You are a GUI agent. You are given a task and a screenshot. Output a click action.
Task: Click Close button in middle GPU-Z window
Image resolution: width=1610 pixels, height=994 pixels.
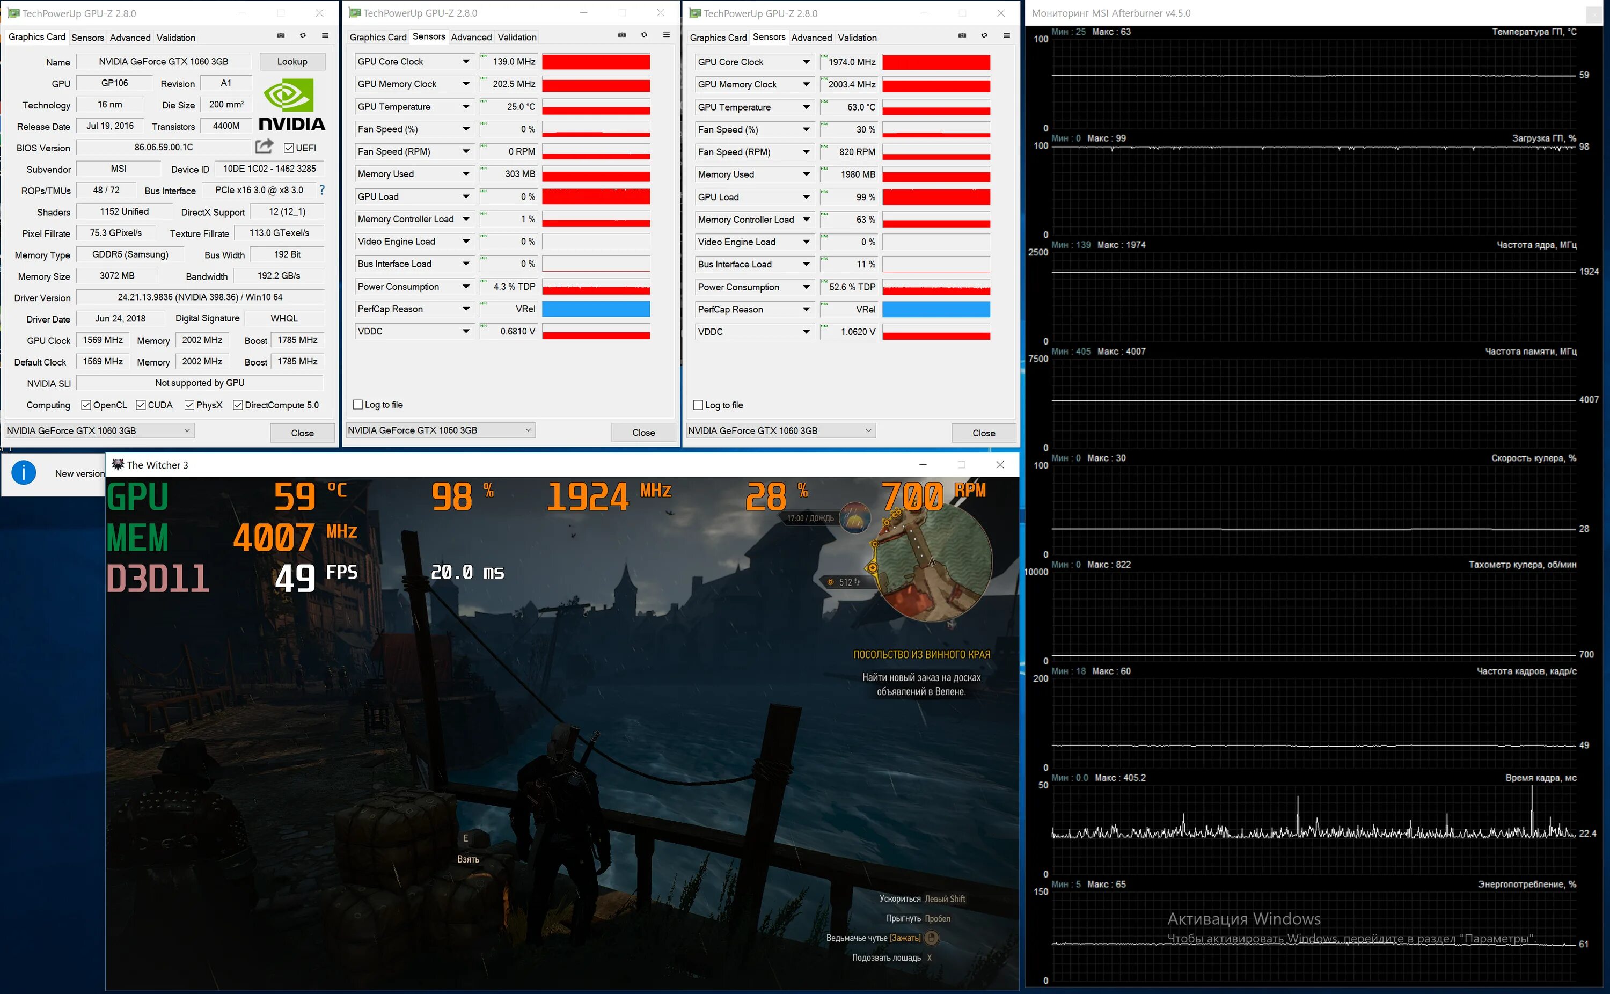tap(643, 433)
